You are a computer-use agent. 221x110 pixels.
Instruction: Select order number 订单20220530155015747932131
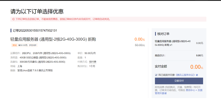[35, 31]
